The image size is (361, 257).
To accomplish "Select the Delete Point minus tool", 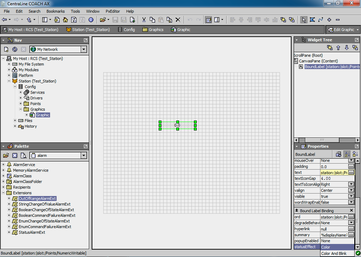I will (338, 20).
